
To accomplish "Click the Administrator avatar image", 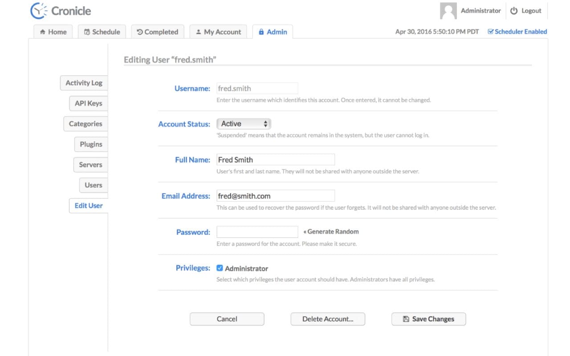I will (x=448, y=11).
